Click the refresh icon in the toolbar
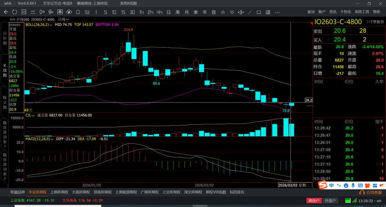The width and height of the screenshot is (386, 207). tap(15, 12)
